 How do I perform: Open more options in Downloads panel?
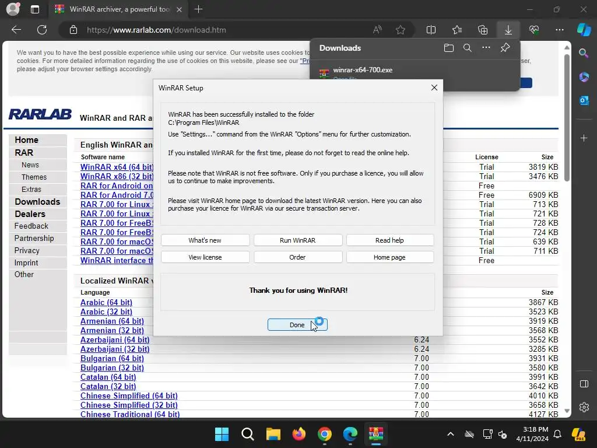click(x=486, y=48)
